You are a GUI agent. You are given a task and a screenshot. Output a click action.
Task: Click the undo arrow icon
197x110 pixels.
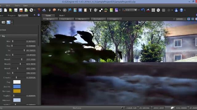pyautogui.click(x=143, y=10)
